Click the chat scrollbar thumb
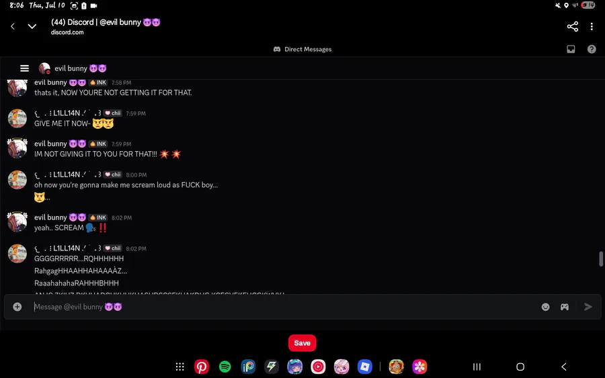 click(x=601, y=258)
